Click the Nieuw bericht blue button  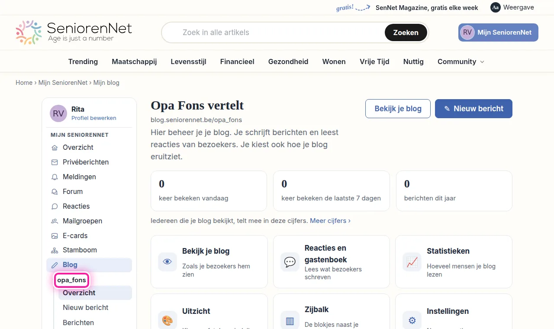(x=473, y=109)
